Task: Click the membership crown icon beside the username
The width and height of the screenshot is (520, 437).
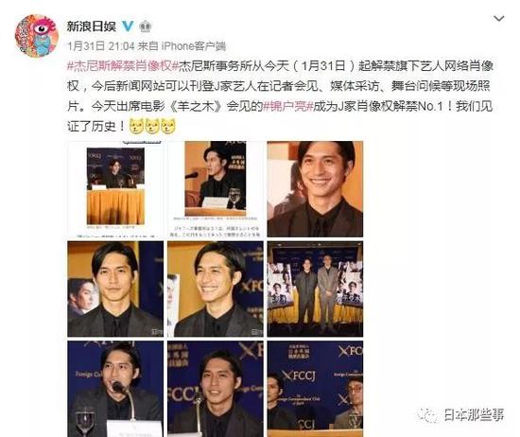Action: click(x=146, y=26)
